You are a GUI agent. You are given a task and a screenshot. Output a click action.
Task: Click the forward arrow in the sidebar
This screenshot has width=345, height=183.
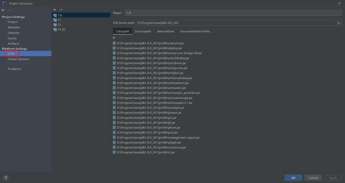9,10
